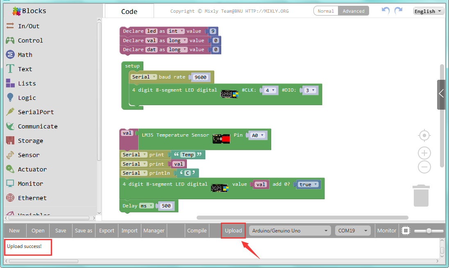Click the workspace center crosshair icon
This screenshot has height=268, width=449.
pyautogui.click(x=424, y=135)
